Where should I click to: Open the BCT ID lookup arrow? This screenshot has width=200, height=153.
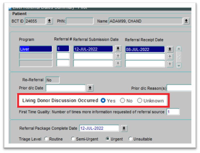point(49,21)
